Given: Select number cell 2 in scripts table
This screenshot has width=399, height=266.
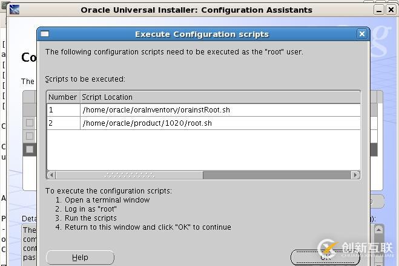Looking at the screenshot, I should pyautogui.click(x=64, y=123).
